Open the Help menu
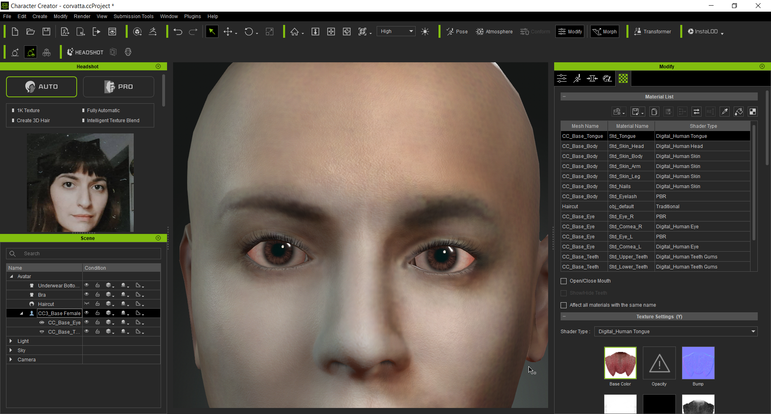Screen dimensions: 771x414 pyautogui.click(x=213, y=16)
